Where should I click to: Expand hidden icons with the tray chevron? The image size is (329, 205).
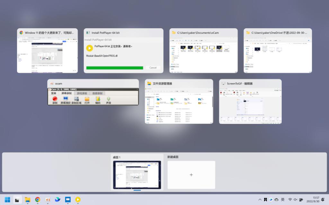click(x=260, y=199)
